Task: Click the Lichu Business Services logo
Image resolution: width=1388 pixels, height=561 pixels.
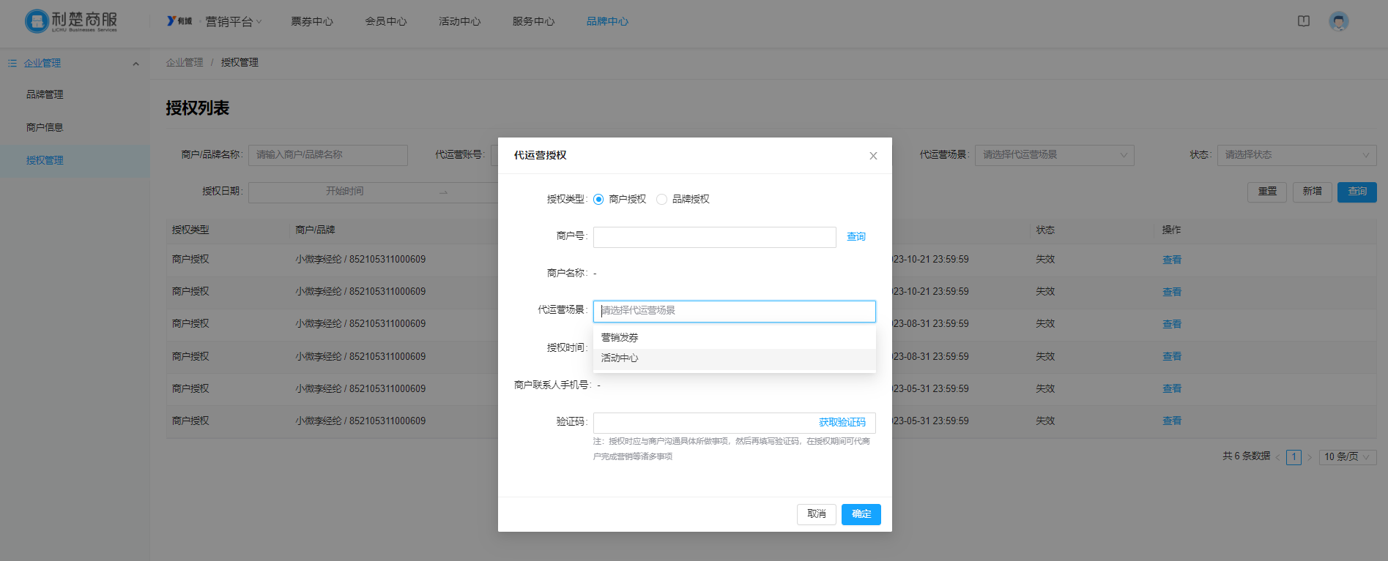Action: point(71,20)
